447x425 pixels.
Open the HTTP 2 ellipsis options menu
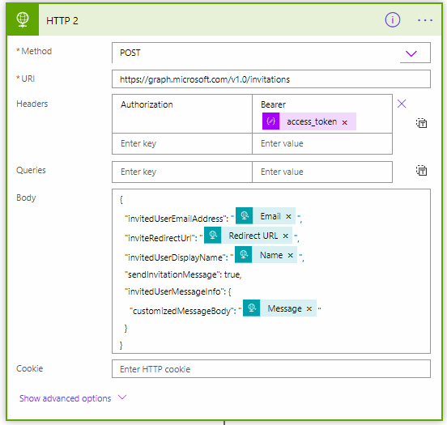[425, 20]
